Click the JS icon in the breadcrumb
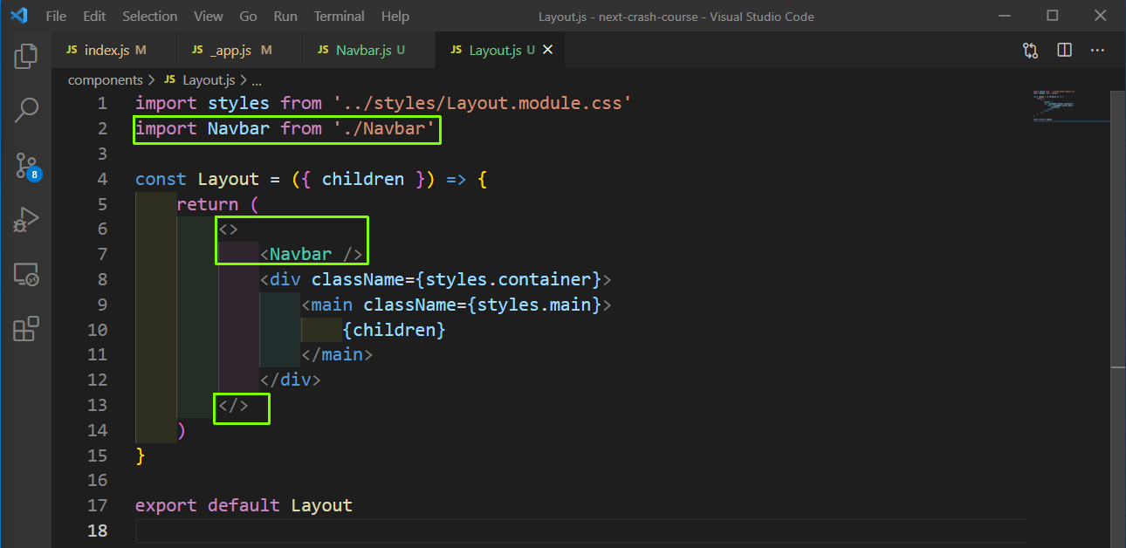This screenshot has height=548, width=1126. tap(169, 80)
